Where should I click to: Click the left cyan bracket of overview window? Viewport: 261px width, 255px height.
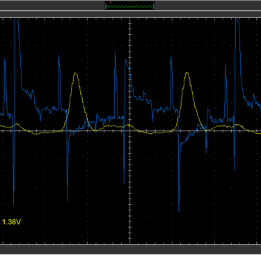pyautogui.click(x=106, y=6)
